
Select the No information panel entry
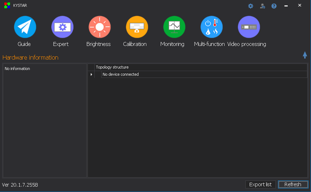18,69
